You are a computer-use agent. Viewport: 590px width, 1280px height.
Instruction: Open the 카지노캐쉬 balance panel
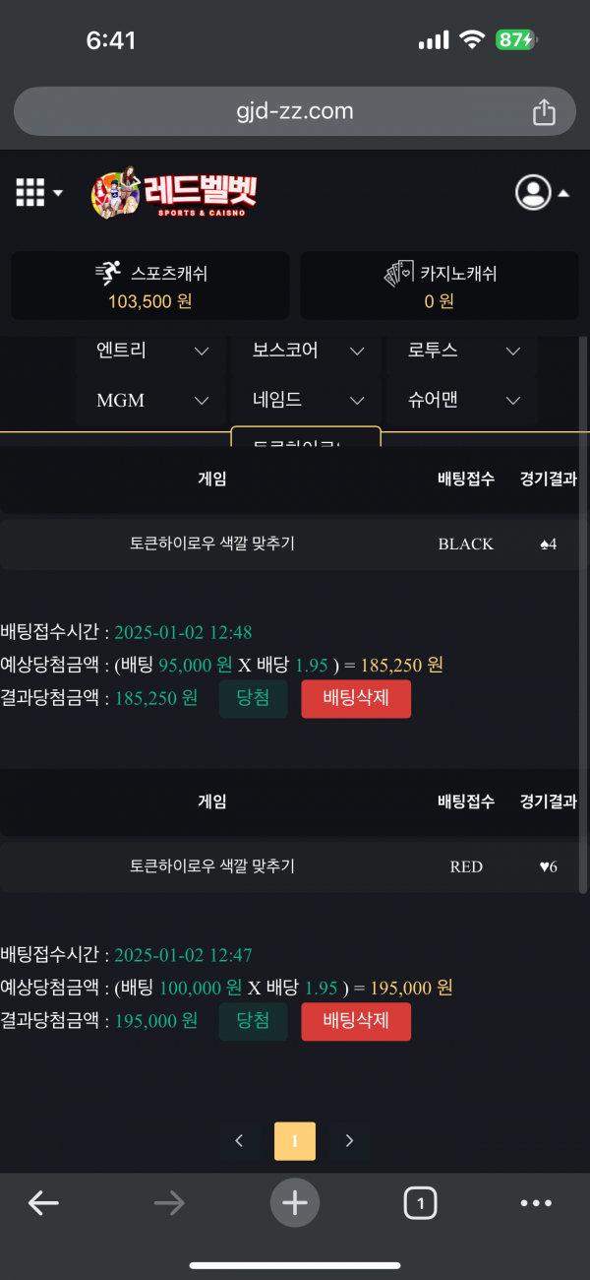coord(439,286)
